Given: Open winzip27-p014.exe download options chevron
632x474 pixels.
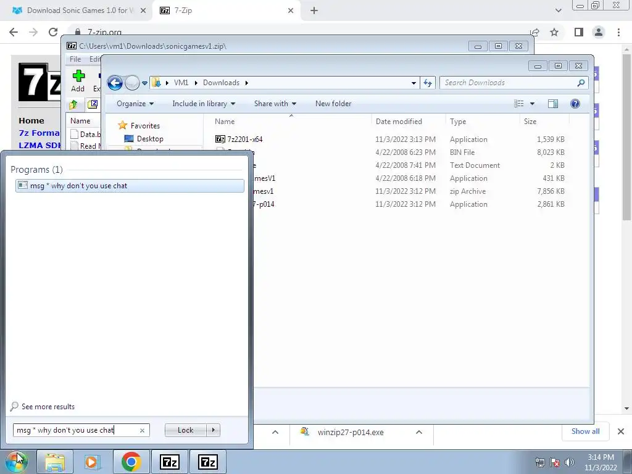Looking at the screenshot, I should click(419, 432).
